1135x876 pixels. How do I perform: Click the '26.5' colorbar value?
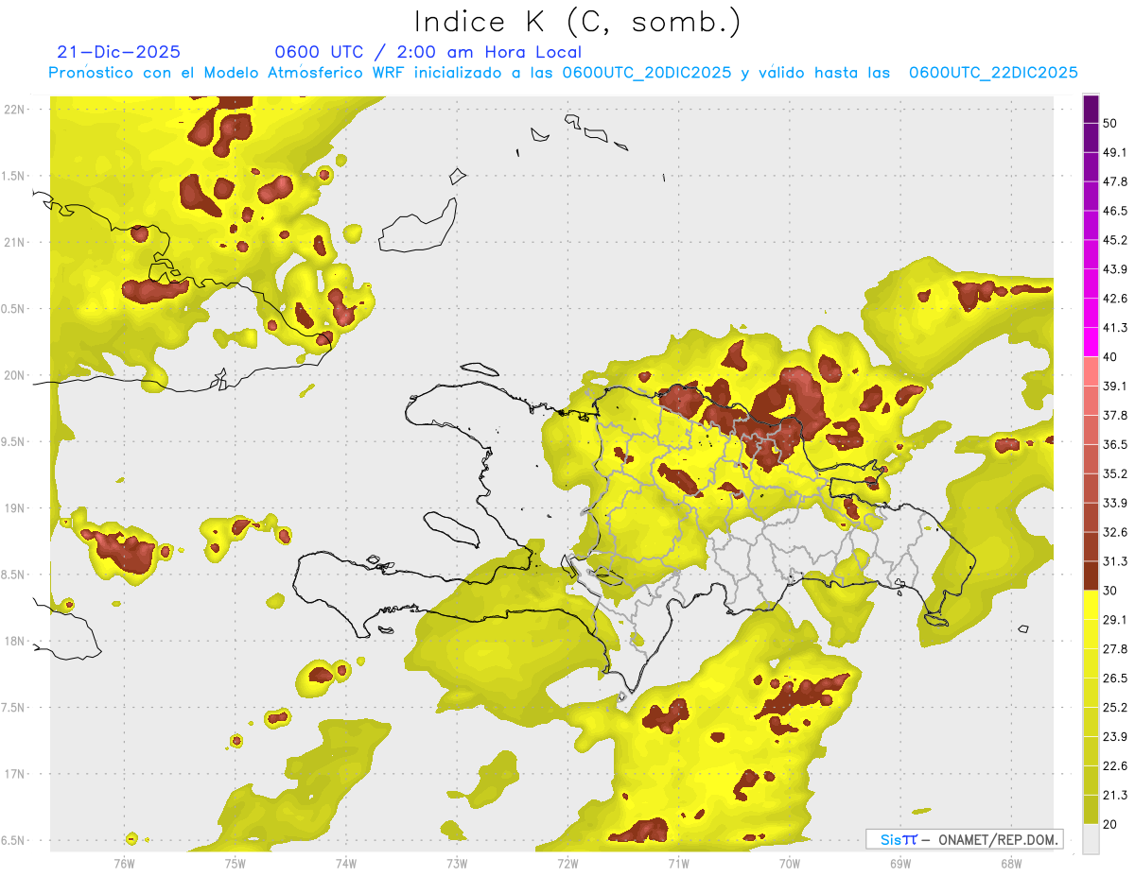click(1116, 678)
